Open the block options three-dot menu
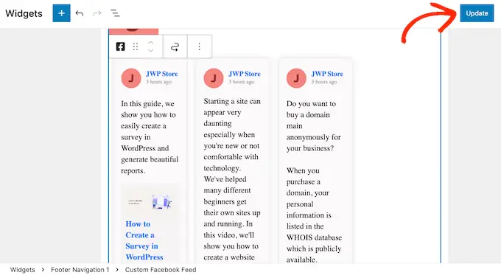This screenshot has width=501, height=275. pyautogui.click(x=200, y=46)
